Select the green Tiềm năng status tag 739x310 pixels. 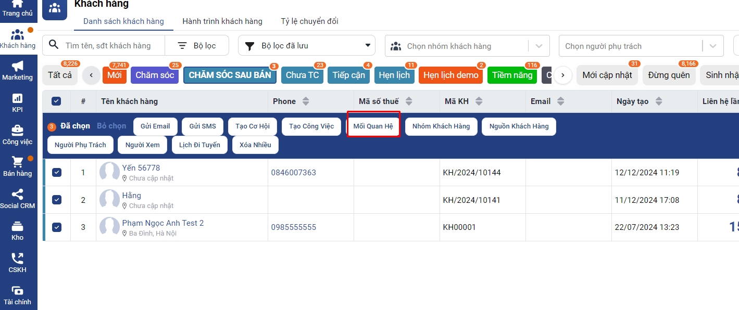coord(512,75)
